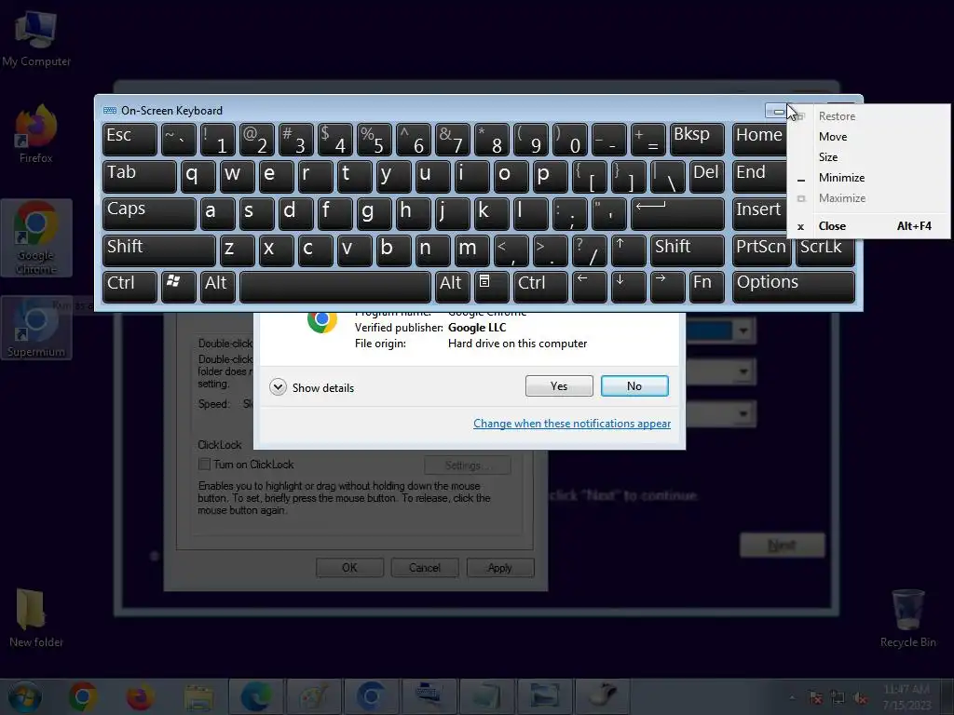Open Google Chrome desktop shortcut
Screen dimensions: 954x715
click(36, 238)
